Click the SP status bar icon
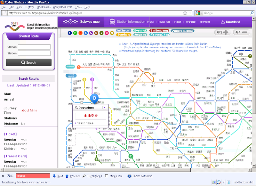 (214, 182)
